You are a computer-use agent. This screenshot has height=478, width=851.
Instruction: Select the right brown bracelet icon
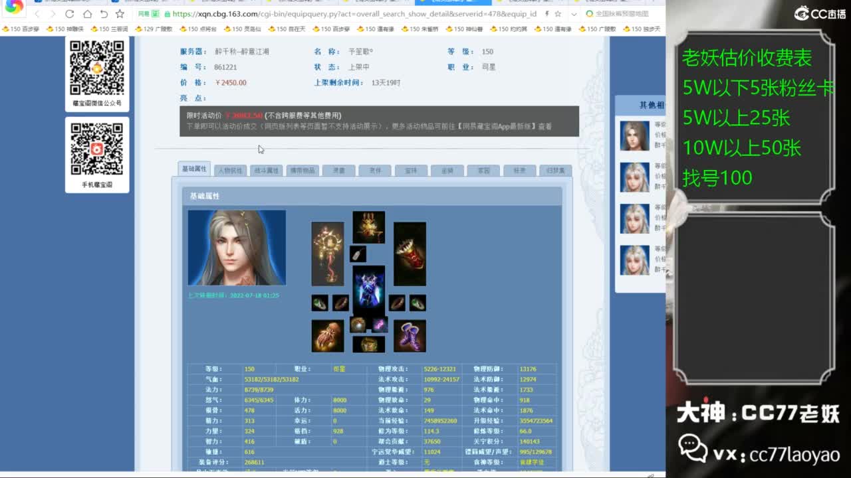(397, 303)
